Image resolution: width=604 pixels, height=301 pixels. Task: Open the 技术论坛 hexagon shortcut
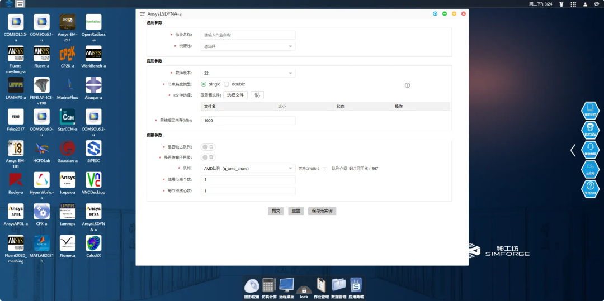tap(590, 130)
